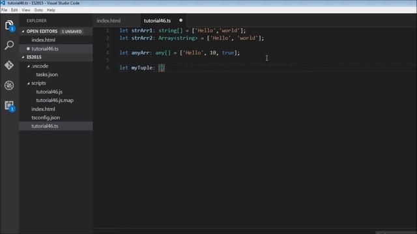This screenshot has width=417, height=234.
Task: Open tutorial46.js in scripts folder
Action: tap(50, 92)
